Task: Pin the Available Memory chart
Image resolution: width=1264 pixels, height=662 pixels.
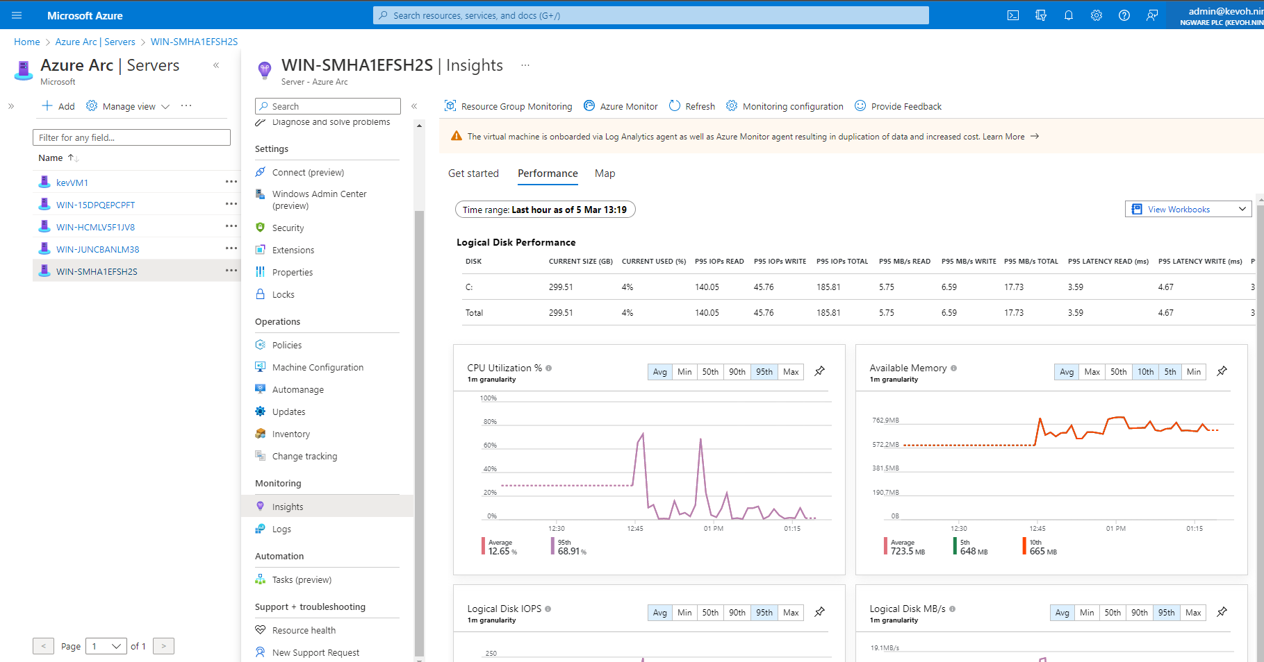Action: click(x=1222, y=371)
